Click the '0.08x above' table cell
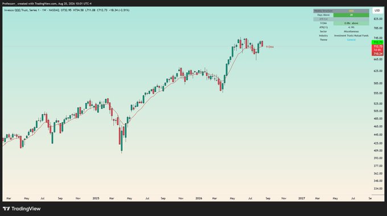This screenshot has width=387, height=216. pos(351,23)
